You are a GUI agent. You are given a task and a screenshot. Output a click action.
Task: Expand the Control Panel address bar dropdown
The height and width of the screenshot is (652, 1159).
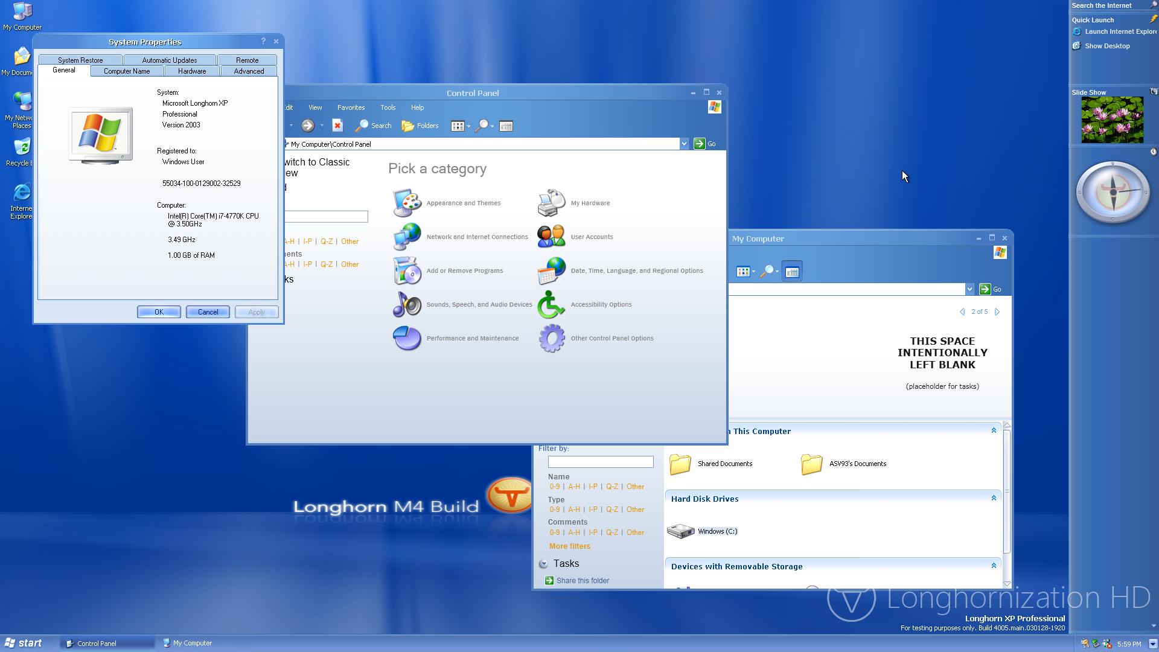[684, 144]
